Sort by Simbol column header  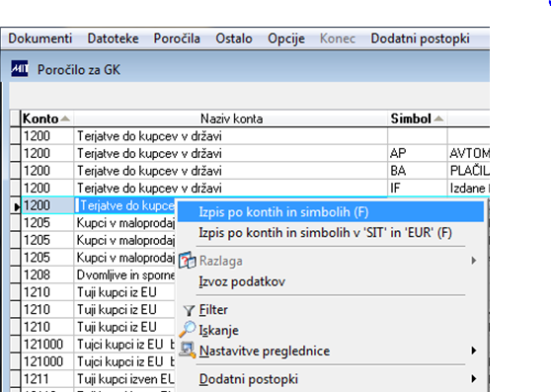[417, 118]
